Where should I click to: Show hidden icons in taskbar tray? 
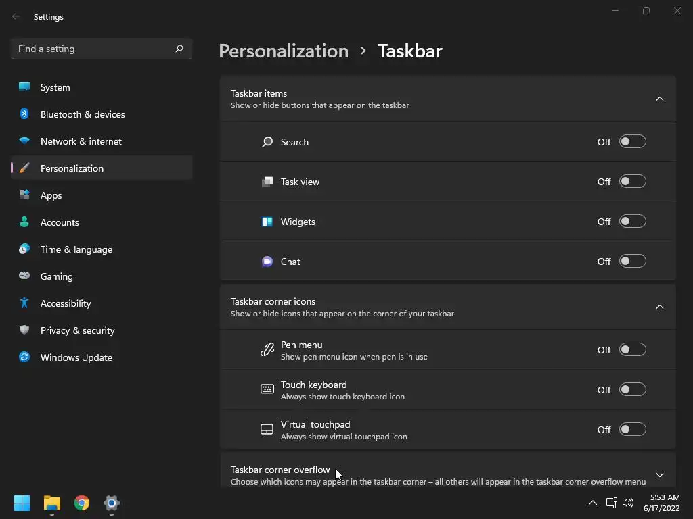coord(593,503)
